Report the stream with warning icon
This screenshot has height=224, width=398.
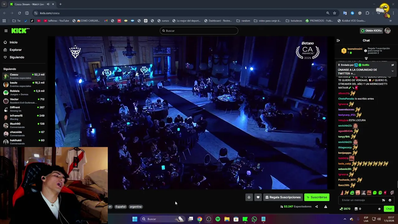[326, 207]
